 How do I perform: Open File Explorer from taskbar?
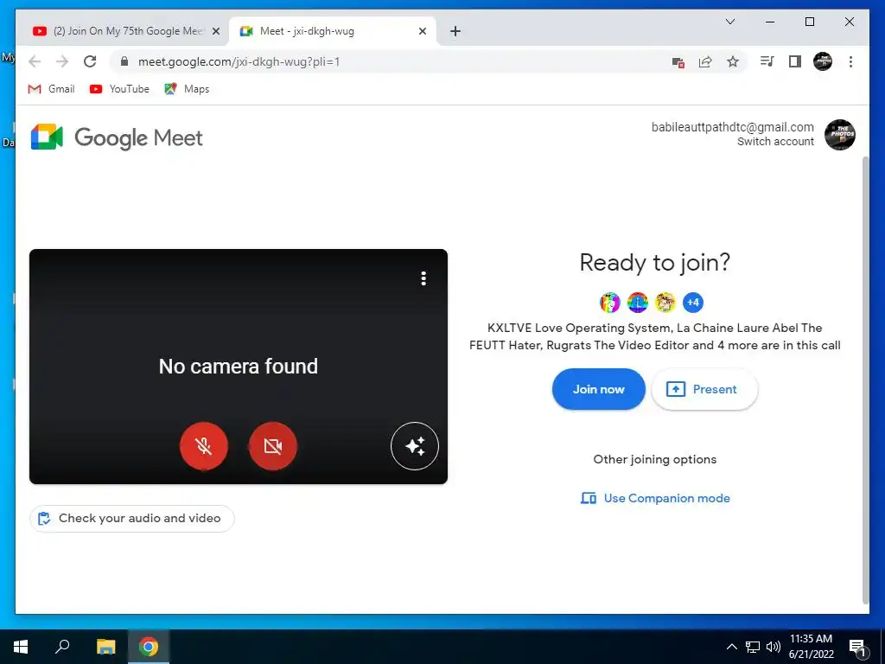pyautogui.click(x=105, y=647)
